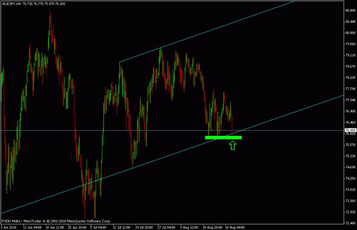This screenshot has height=230, width=357.
Task: Click the 12 Jul 12:00 time label
Action: coord(122,228)
